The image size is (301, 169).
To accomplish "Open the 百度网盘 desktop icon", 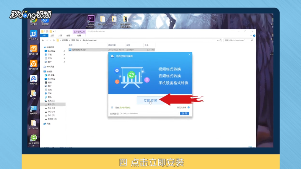I will (x=34, y=80).
